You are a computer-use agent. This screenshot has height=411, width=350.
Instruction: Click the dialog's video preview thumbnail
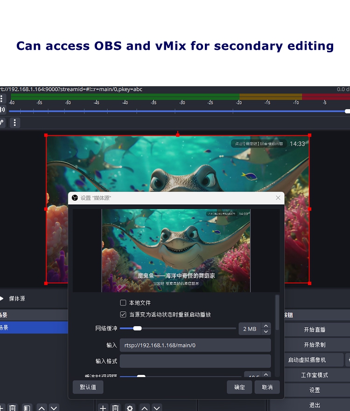176,250
